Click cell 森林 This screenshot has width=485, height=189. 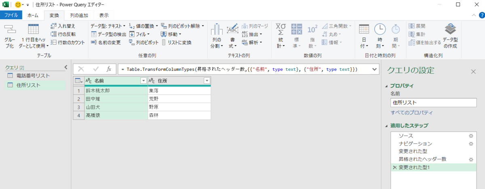click(179, 115)
